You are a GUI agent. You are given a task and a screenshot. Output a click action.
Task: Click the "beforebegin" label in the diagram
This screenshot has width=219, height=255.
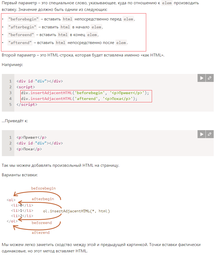[x=43, y=188]
